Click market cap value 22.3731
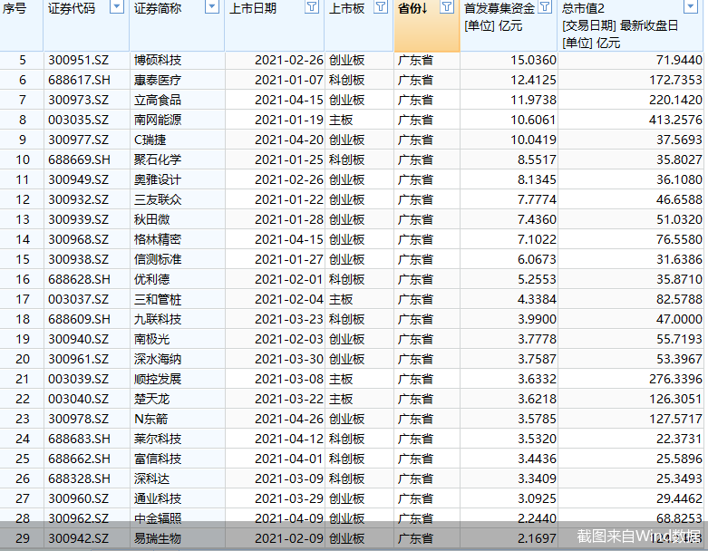Viewport: 708px width, 551px height. point(679,439)
